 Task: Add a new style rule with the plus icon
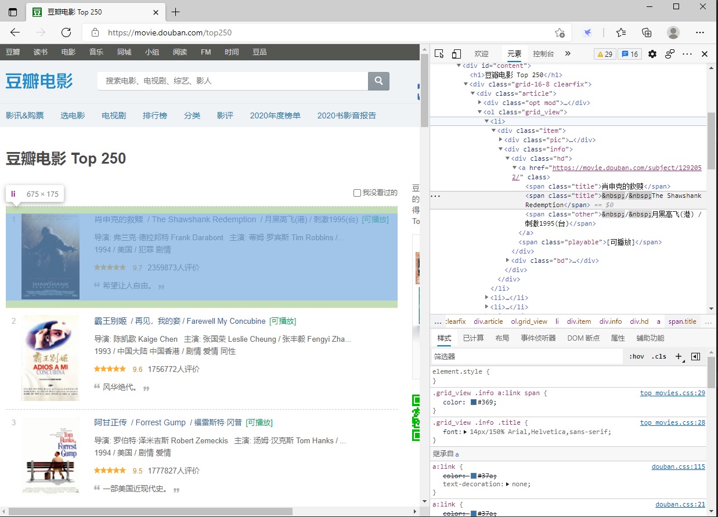pos(679,356)
